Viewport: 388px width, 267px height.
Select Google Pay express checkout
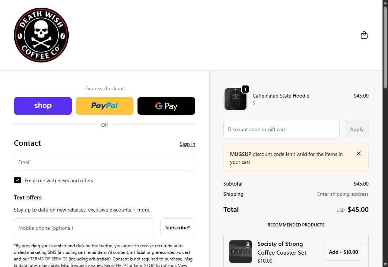[166, 106]
